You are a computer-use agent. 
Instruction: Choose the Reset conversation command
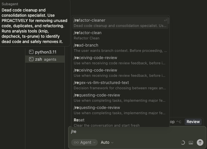pos(120,122)
